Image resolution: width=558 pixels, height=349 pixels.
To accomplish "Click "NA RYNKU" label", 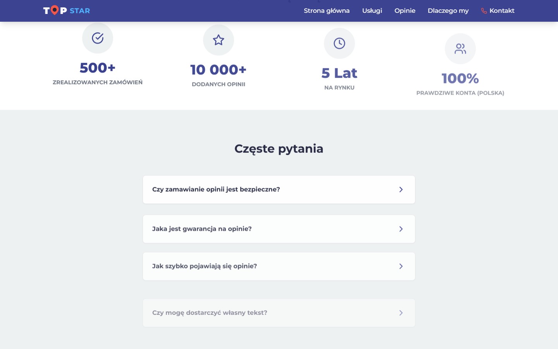I will pos(339,88).
